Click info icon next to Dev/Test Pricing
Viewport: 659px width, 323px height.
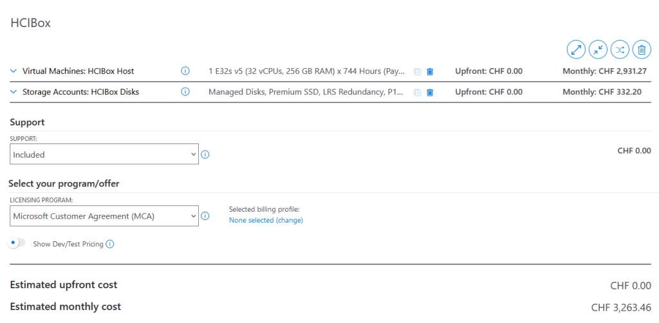109,244
